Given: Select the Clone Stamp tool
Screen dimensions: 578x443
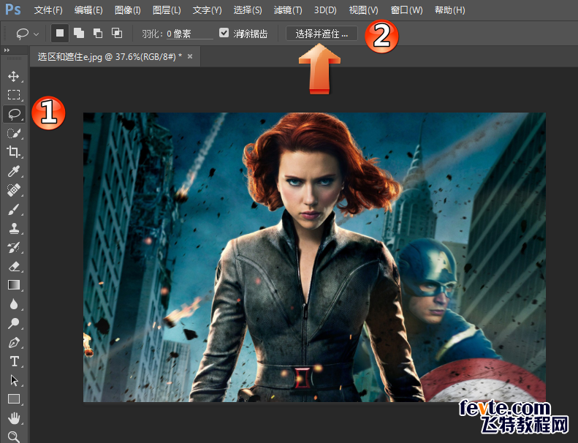Looking at the screenshot, I should point(14,228).
